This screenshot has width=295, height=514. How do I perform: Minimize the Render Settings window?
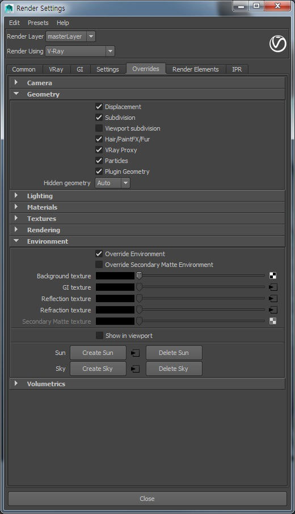(x=241, y=6)
